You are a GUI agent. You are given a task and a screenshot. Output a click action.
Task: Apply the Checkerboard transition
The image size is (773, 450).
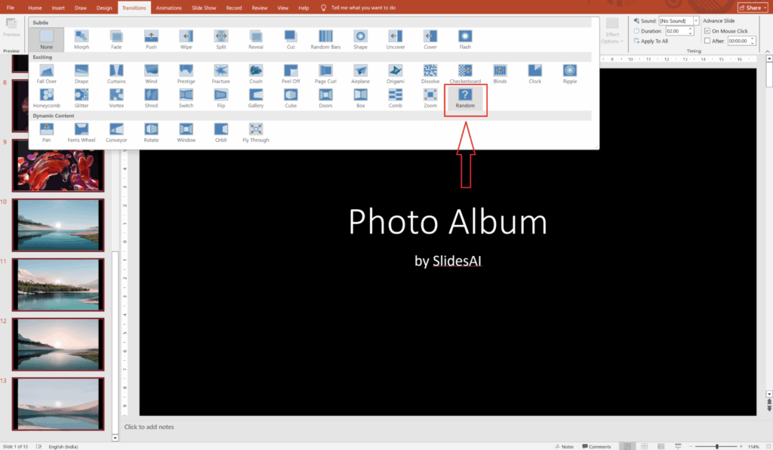[465, 73]
